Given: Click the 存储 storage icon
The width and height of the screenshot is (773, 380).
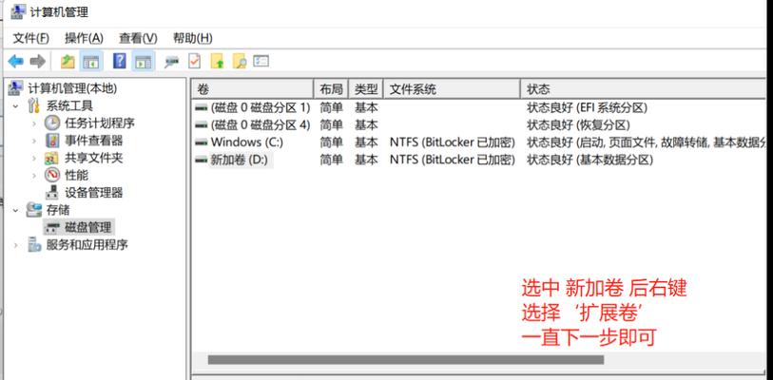Looking at the screenshot, I should (34, 209).
